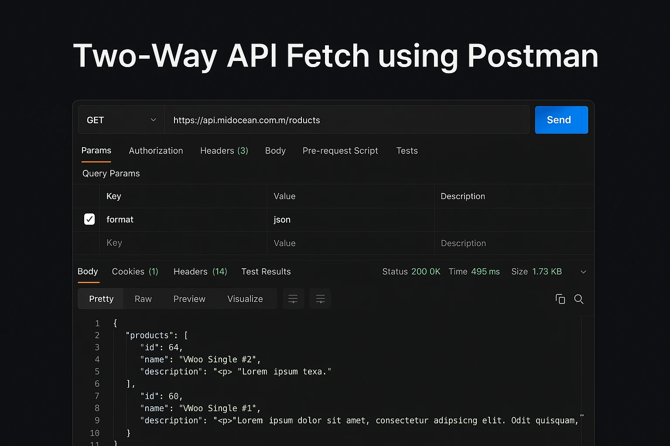670x446 pixels.
Task: Click the empty Key placeholder field
Action: (183, 243)
